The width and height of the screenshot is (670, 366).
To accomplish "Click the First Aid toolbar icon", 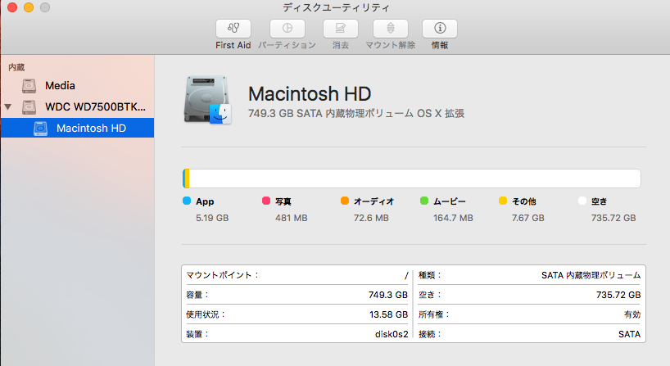I will coord(233,29).
